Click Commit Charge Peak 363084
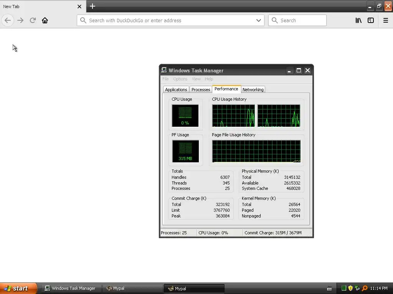The height and width of the screenshot is (294, 393). pyautogui.click(x=223, y=216)
